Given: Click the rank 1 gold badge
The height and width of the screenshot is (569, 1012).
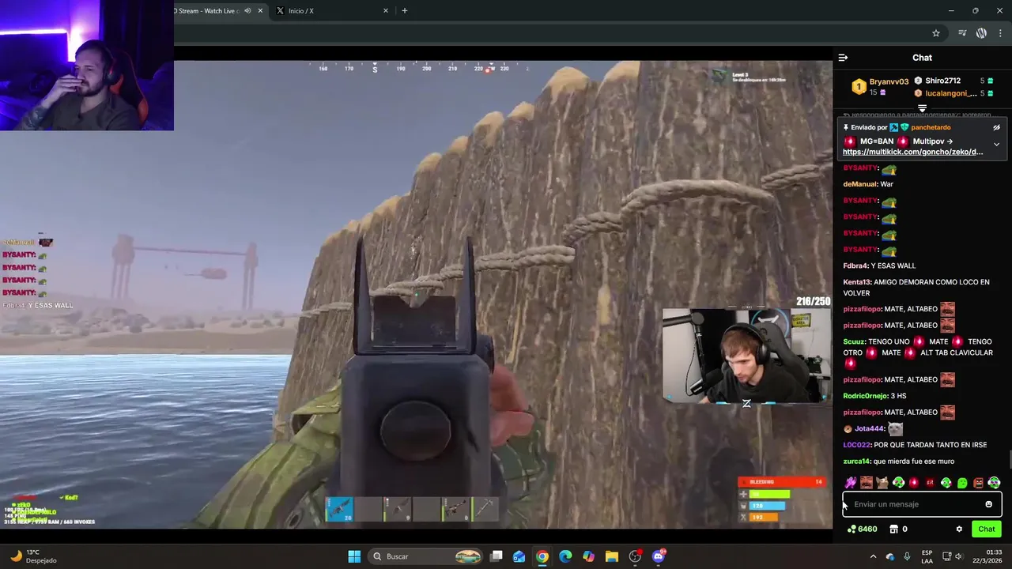Looking at the screenshot, I should point(859,86).
